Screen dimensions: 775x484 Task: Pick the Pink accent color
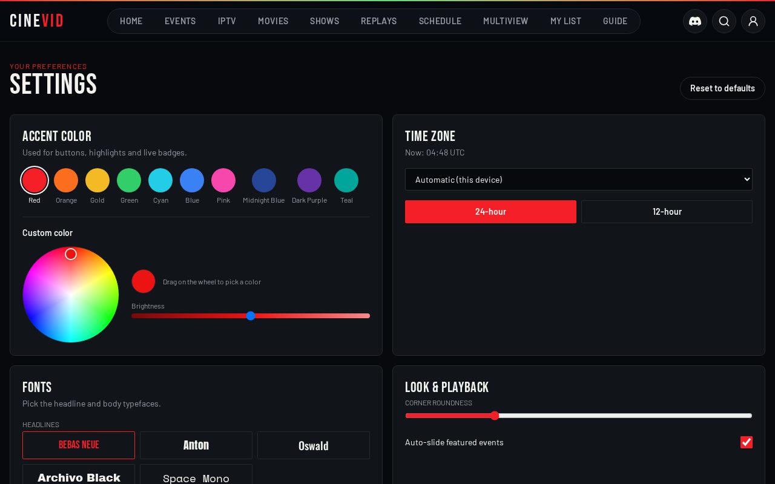click(x=223, y=180)
